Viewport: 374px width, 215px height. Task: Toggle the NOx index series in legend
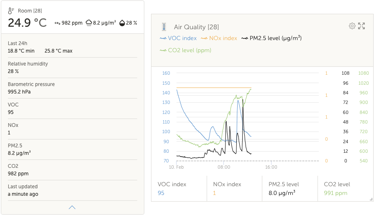tap(219, 38)
